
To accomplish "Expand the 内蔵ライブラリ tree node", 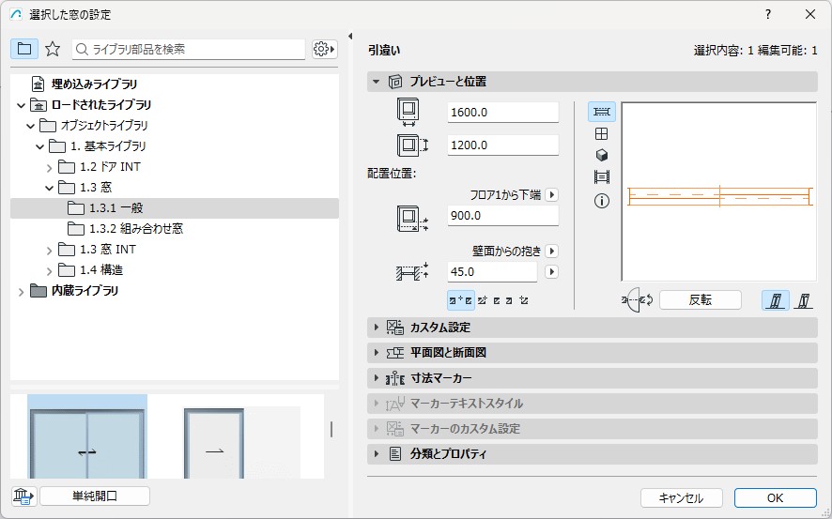I will click(22, 291).
